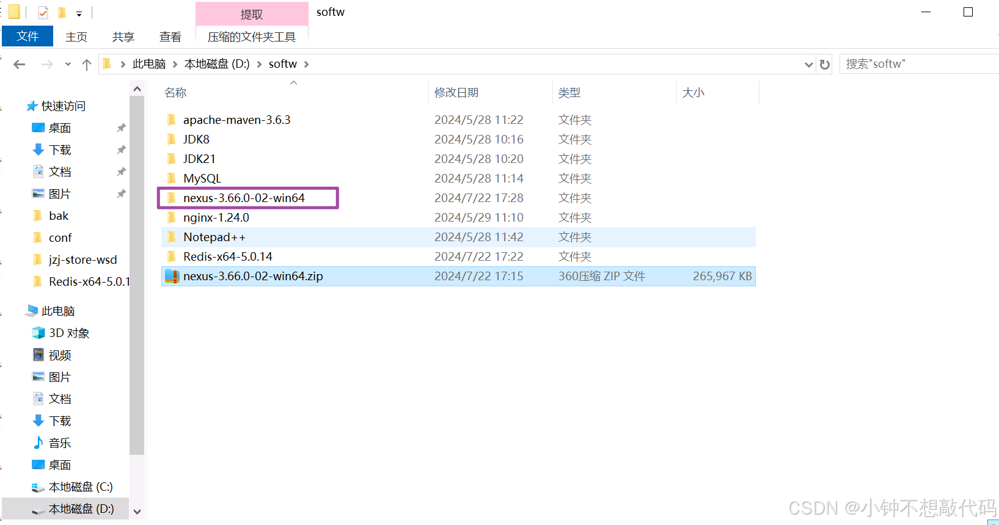Viewport: 999px width, 525px height.
Task: Click navigation pane scroll down arrow
Action: 137,512
